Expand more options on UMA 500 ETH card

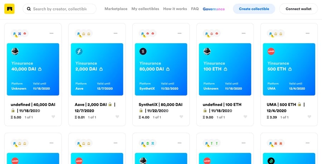pos(307,33)
